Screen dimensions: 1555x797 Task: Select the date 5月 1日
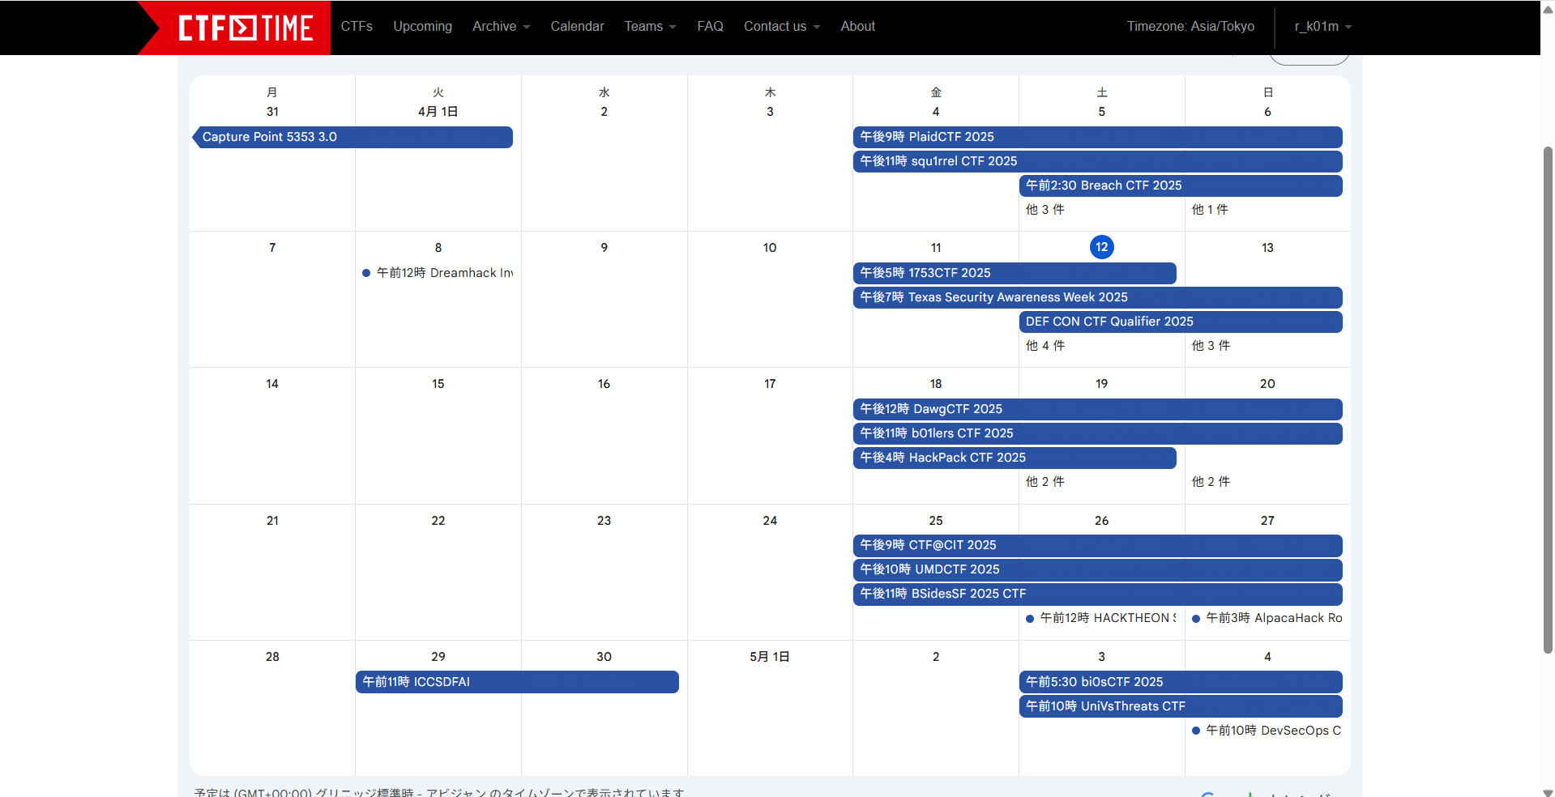click(770, 657)
